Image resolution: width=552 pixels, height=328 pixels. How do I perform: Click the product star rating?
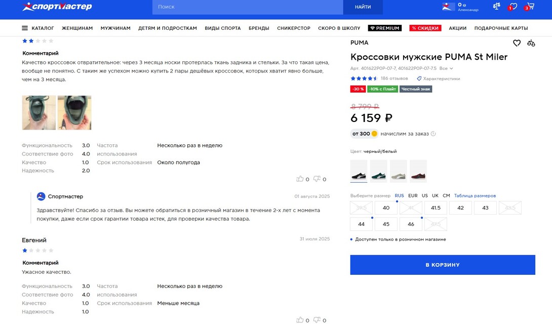point(364,78)
